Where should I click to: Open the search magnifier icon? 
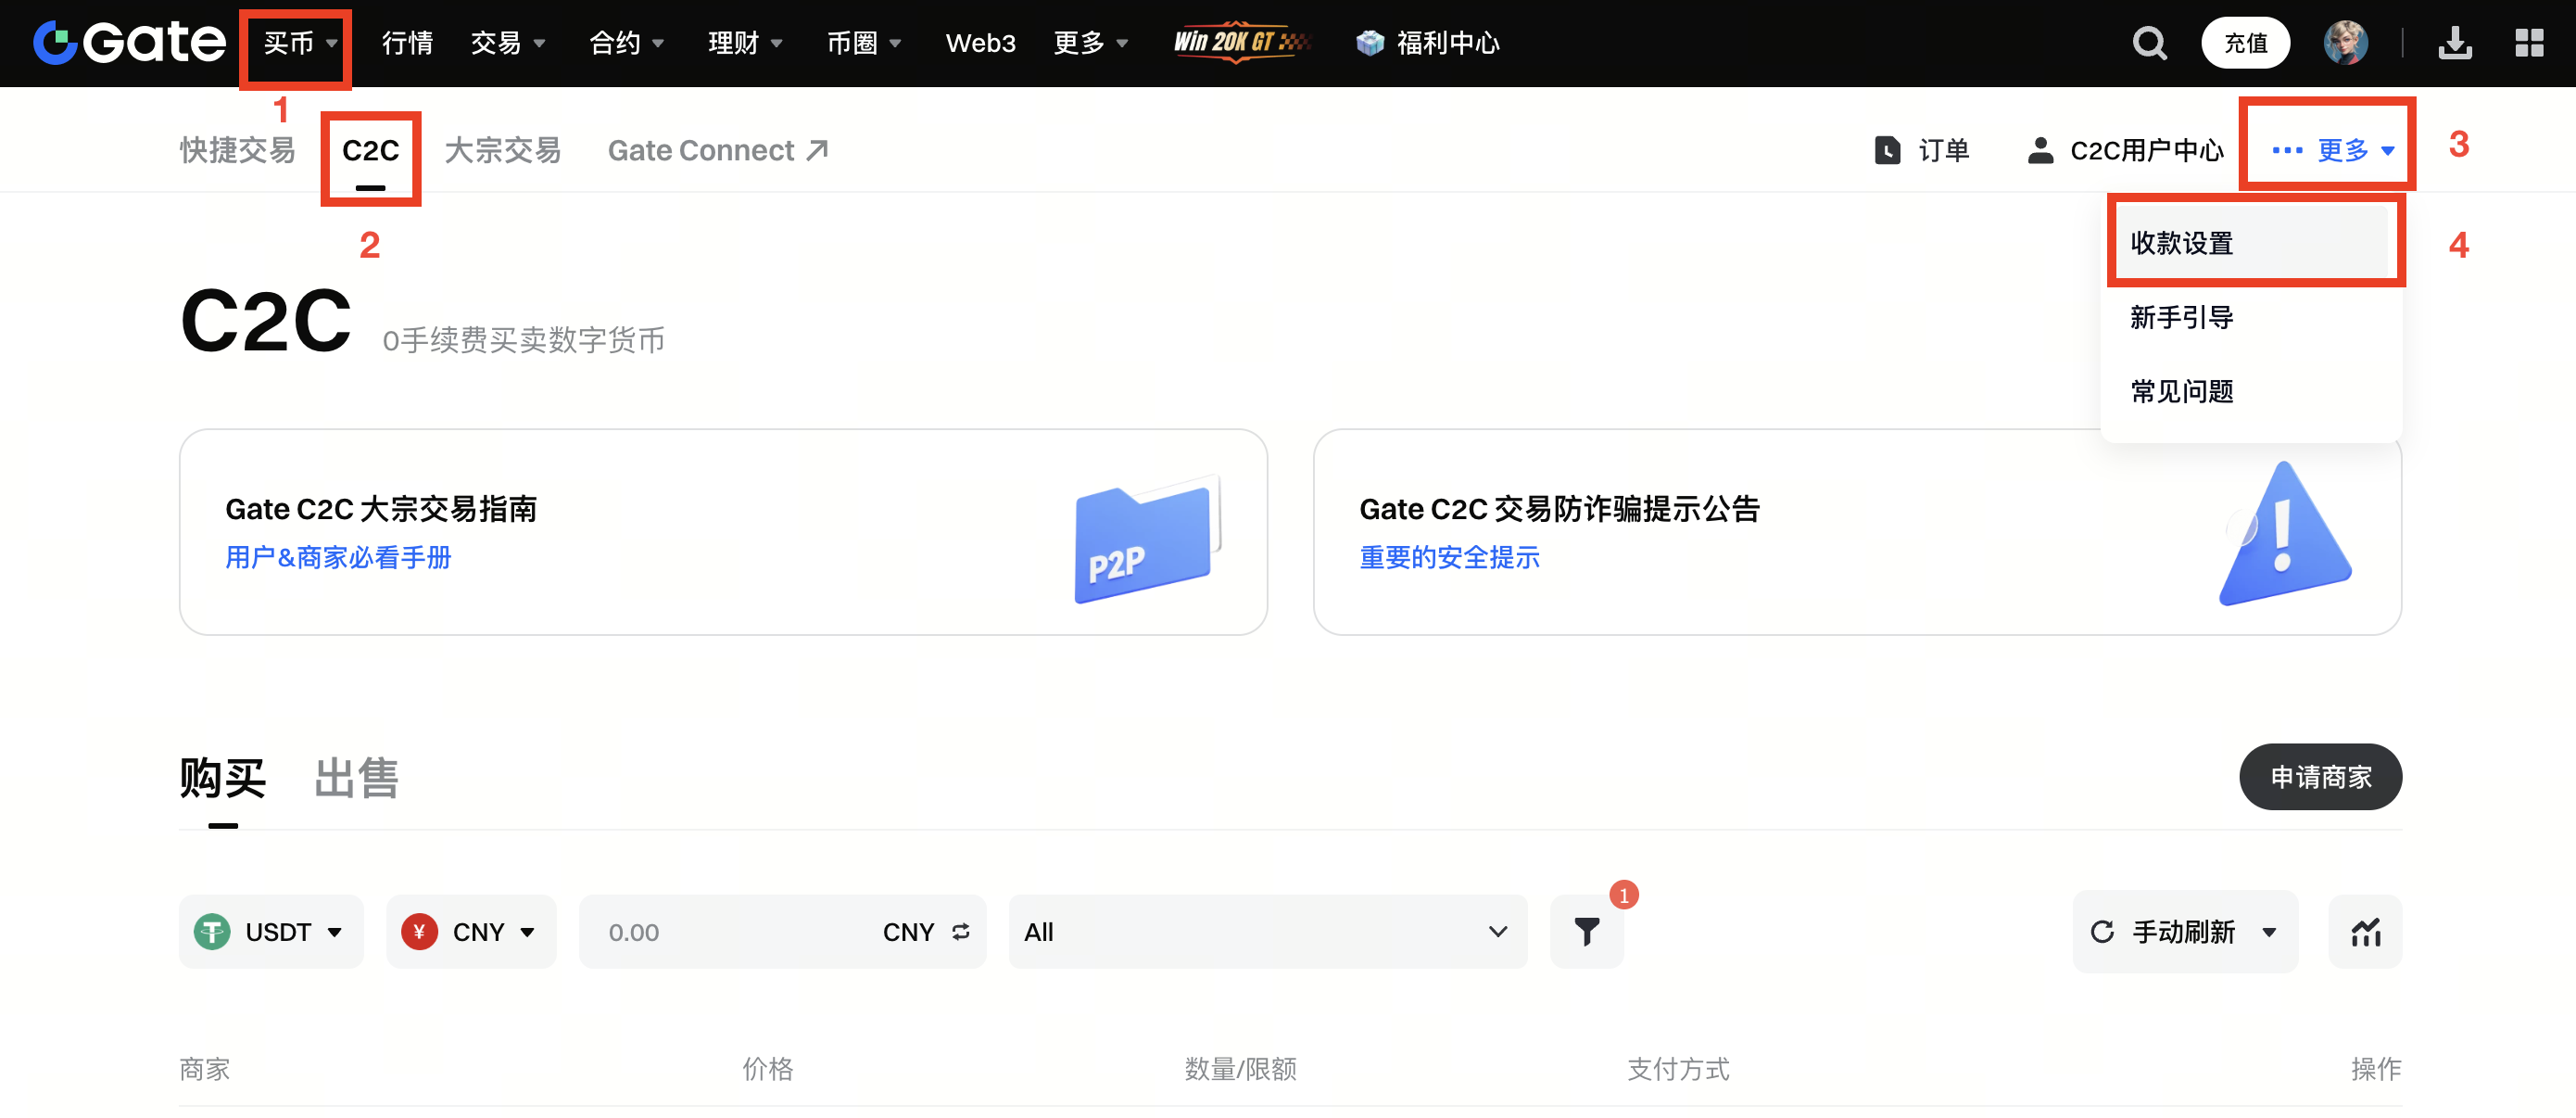(x=2149, y=43)
